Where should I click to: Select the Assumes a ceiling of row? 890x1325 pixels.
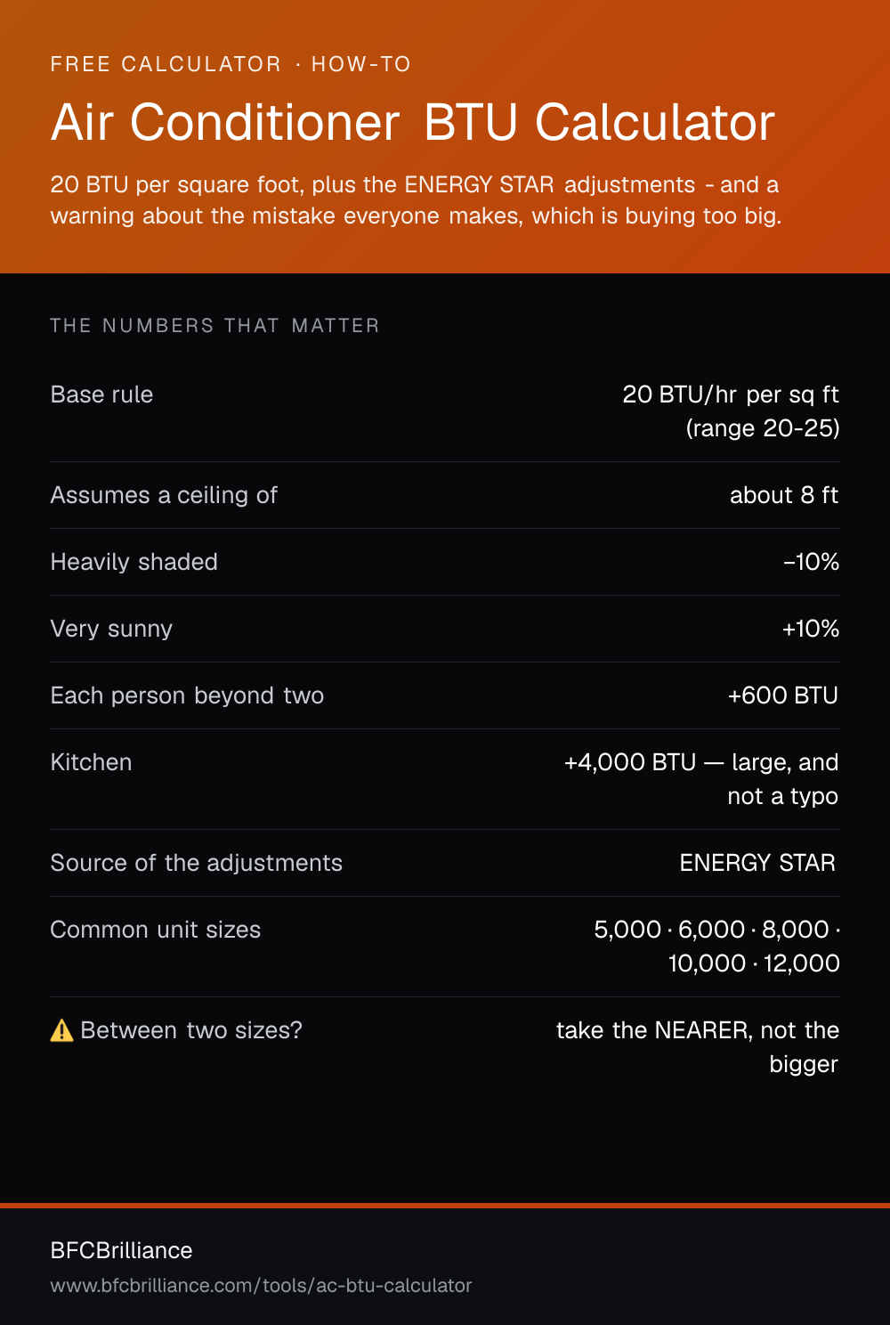pyautogui.click(x=445, y=495)
